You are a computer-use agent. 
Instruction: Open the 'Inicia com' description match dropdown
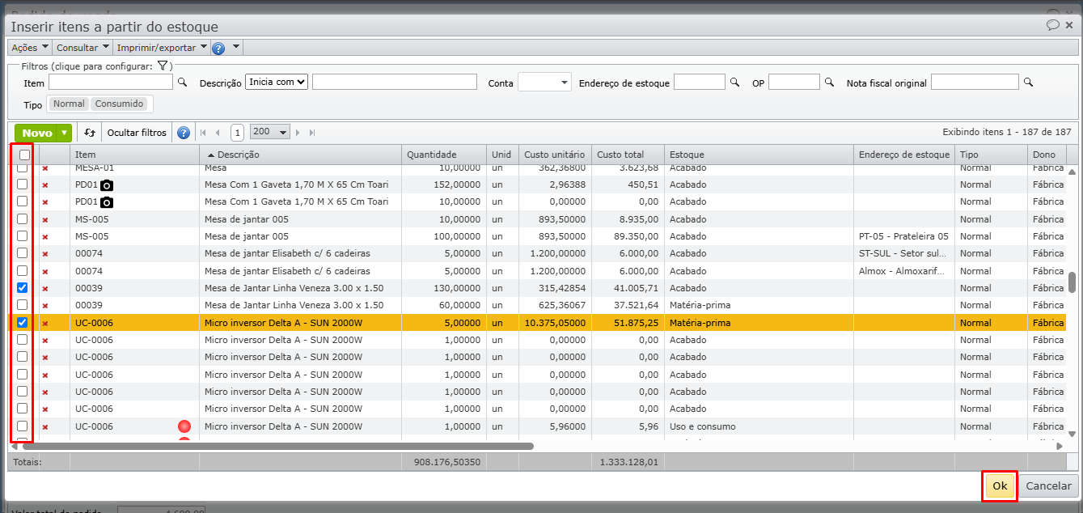(277, 82)
